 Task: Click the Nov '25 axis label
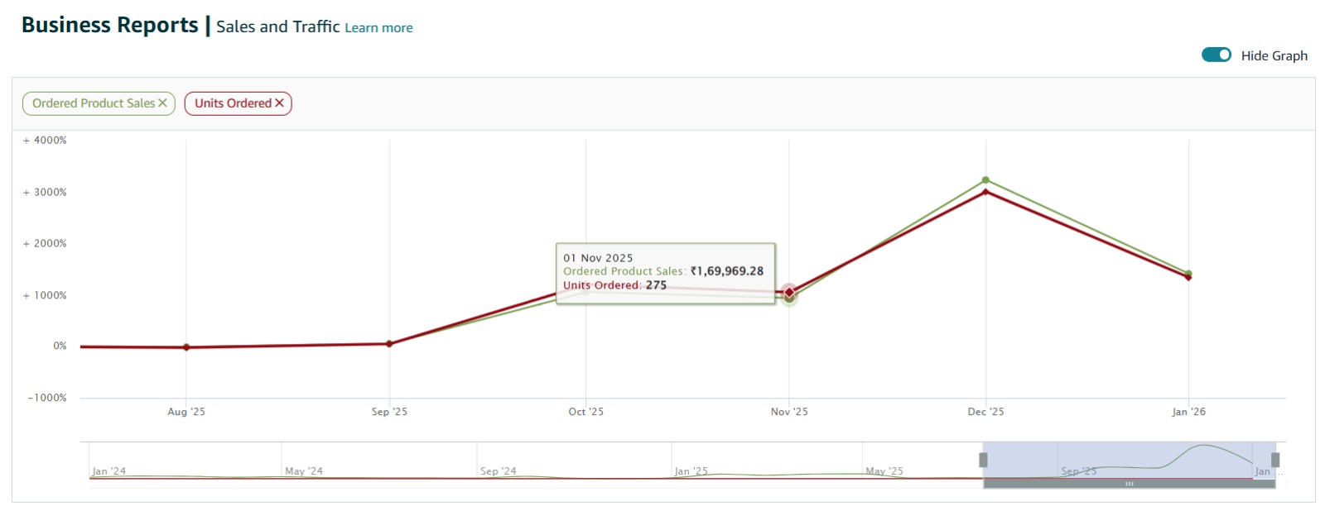[789, 412]
